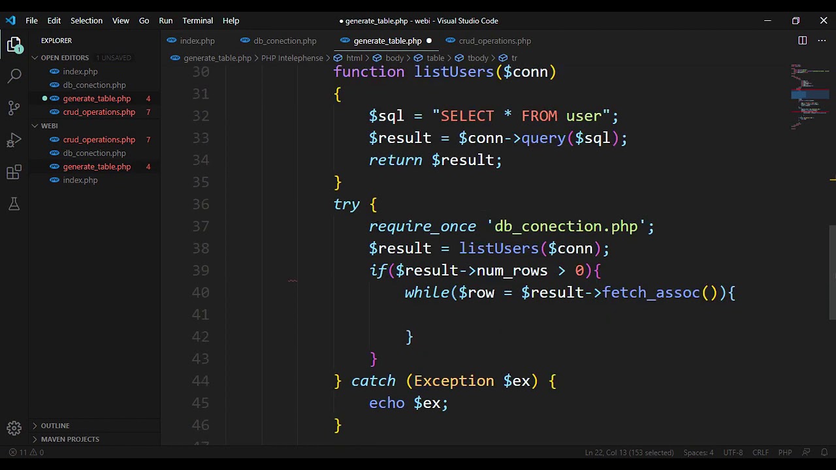Viewport: 836px width, 470px height.
Task: Click the code minimap preview
Action: coord(809,97)
